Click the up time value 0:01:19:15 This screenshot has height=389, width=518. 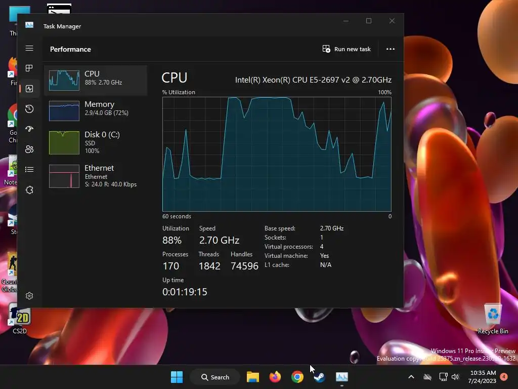(185, 292)
